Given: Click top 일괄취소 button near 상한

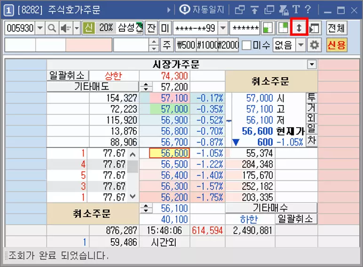Looking at the screenshot, I should [x=67, y=75].
